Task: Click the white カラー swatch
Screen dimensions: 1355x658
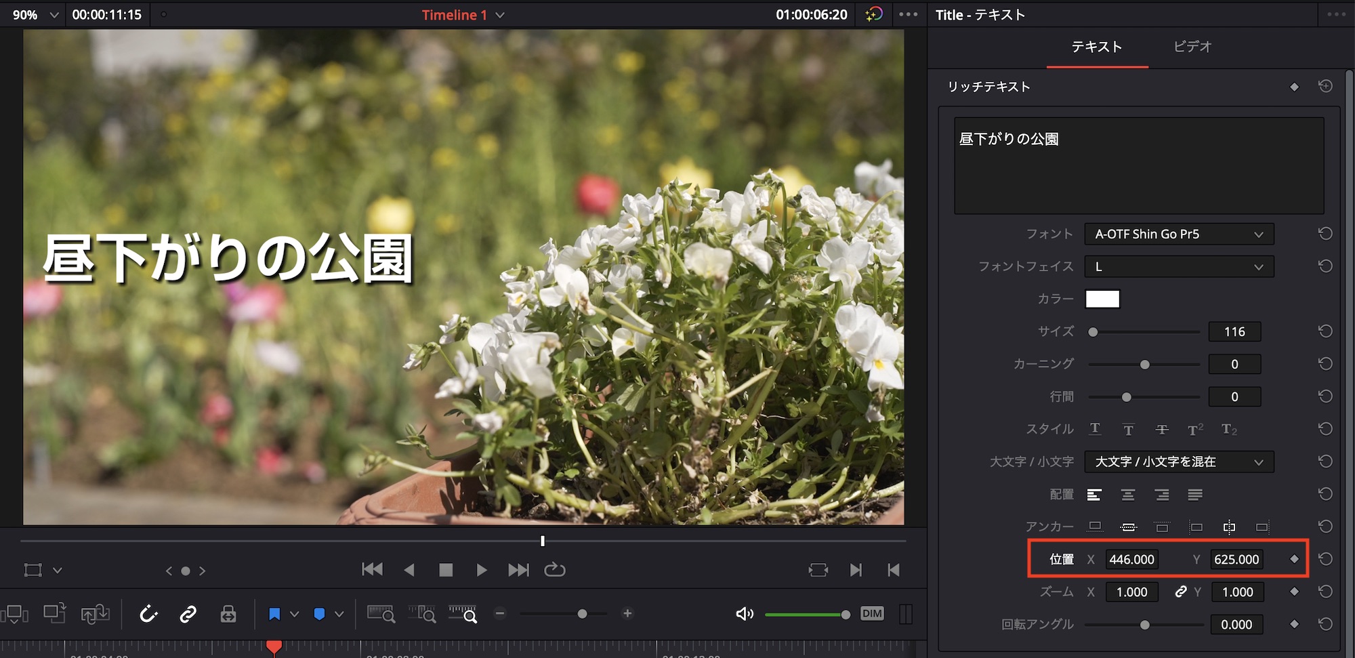Action: click(x=1102, y=299)
